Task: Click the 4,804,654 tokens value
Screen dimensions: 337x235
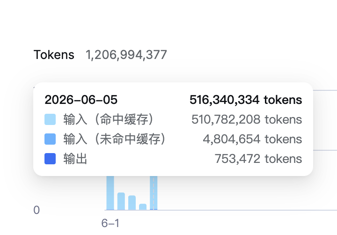Action: tap(252, 139)
